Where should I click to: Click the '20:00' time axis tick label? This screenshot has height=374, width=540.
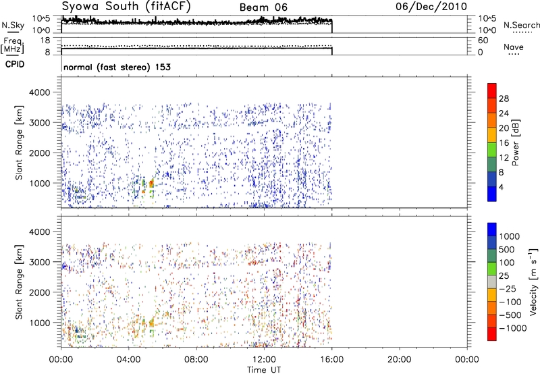click(x=400, y=360)
